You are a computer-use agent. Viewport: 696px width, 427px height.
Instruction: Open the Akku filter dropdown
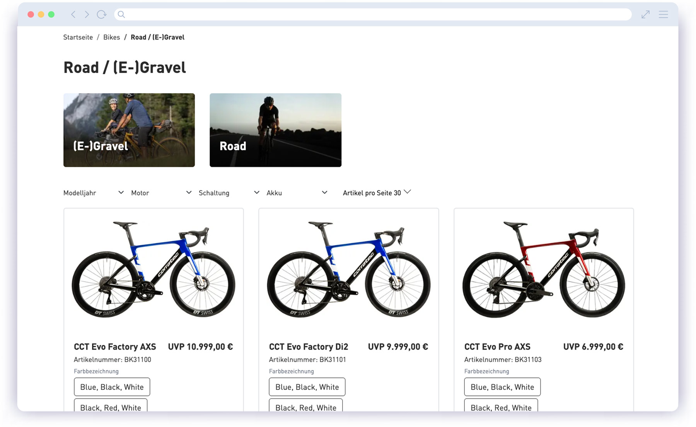[297, 193]
